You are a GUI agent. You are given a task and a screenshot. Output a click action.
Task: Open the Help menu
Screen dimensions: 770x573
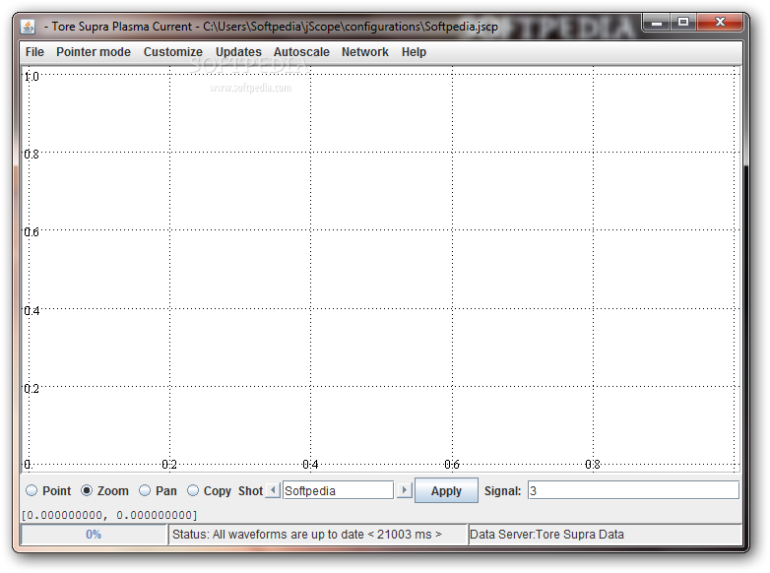[414, 52]
